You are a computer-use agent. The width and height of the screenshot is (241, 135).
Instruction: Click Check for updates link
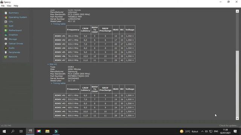(229, 126)
